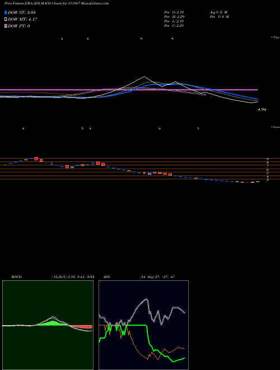
Task: Click the price axis label 3
Action: (268, 180)
